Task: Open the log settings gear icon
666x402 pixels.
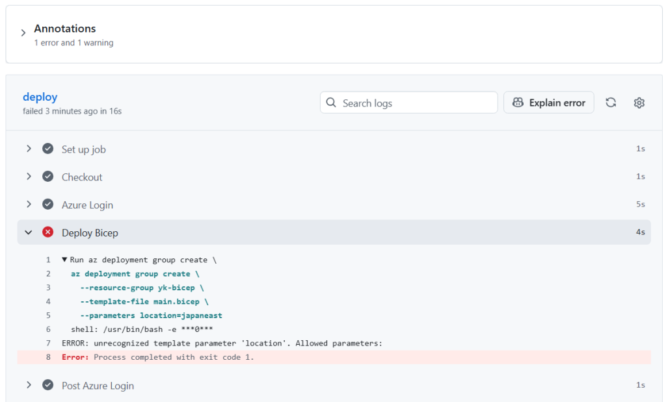Action: tap(639, 103)
